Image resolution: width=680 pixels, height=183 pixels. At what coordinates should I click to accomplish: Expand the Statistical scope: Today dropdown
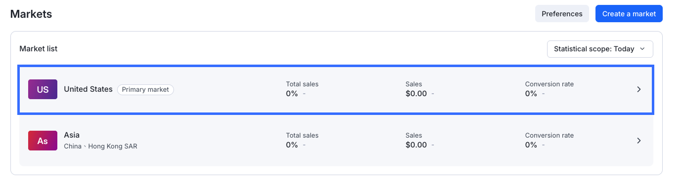point(600,49)
